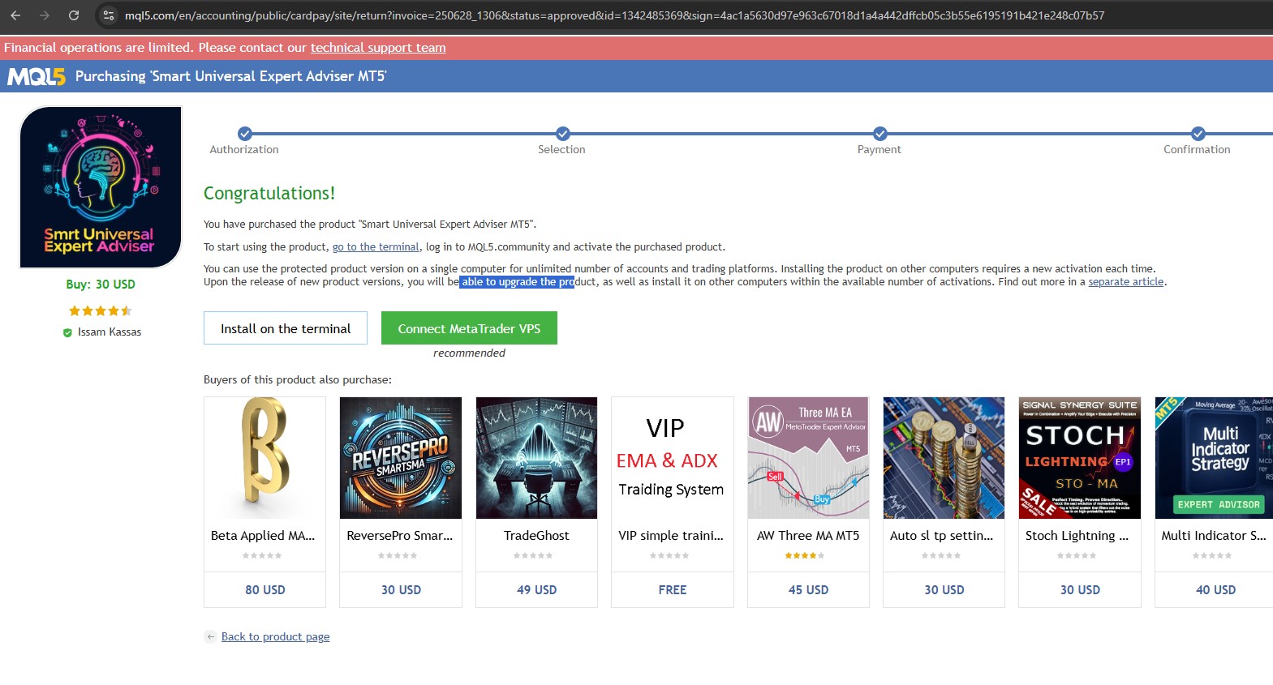Open TradeGhost product thumbnail
Screen dimensions: 1273x685
(x=537, y=458)
